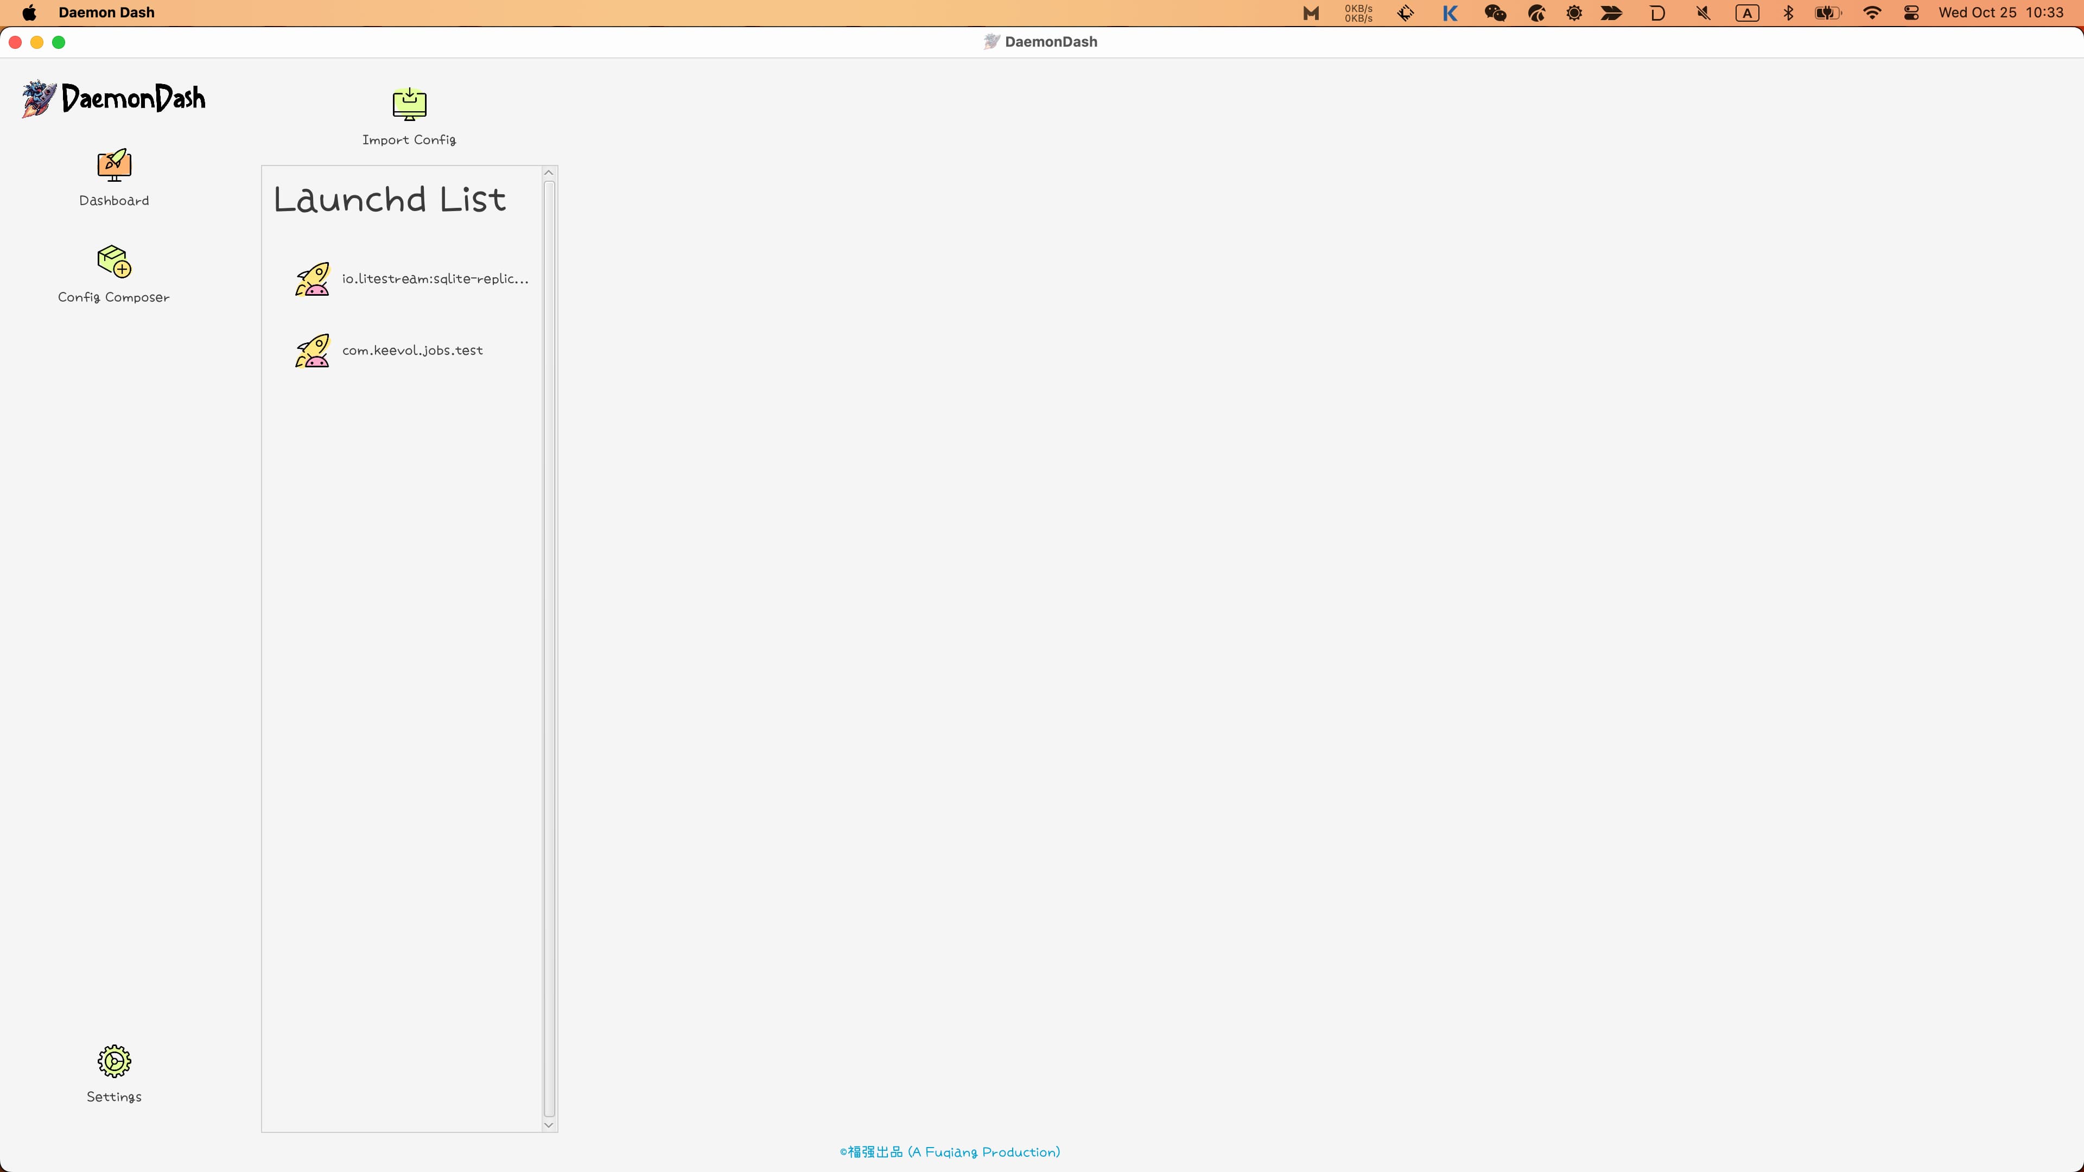Click the network speed KB/s indicator

[x=1358, y=13]
